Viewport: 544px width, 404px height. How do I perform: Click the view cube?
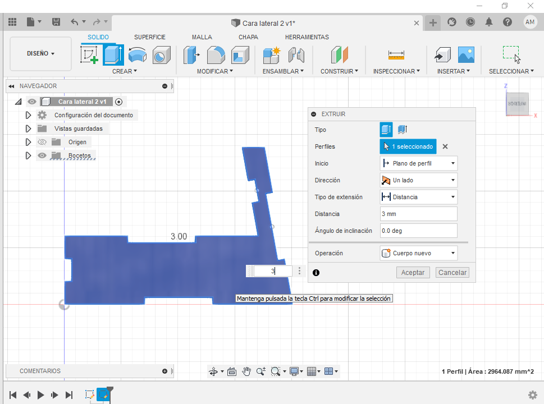(x=517, y=103)
